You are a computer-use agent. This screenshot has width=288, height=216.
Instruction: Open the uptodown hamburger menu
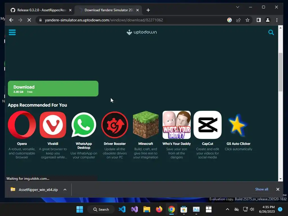click(12, 32)
